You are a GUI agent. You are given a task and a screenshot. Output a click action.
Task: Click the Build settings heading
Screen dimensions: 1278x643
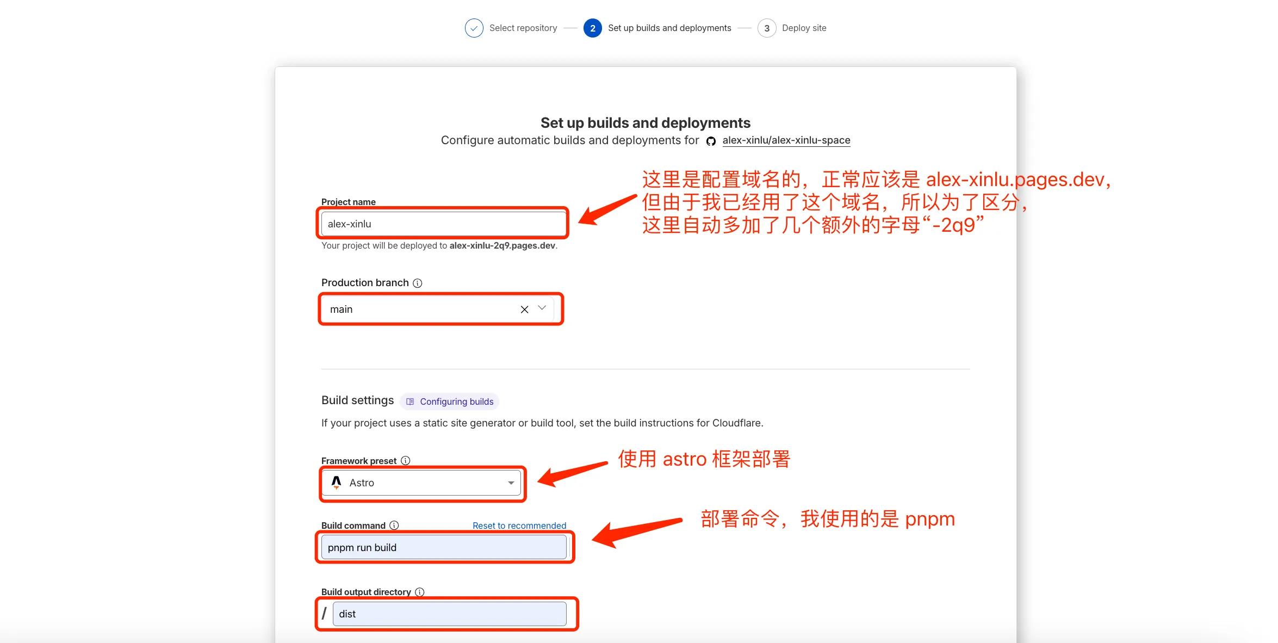[x=357, y=400]
